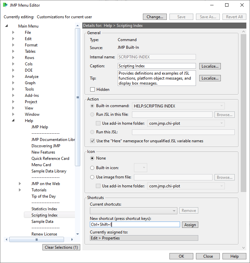Viewport: 250px width, 263px height.
Task: Assign the Ctrl+Shift+I shortcut
Action: coord(190,225)
